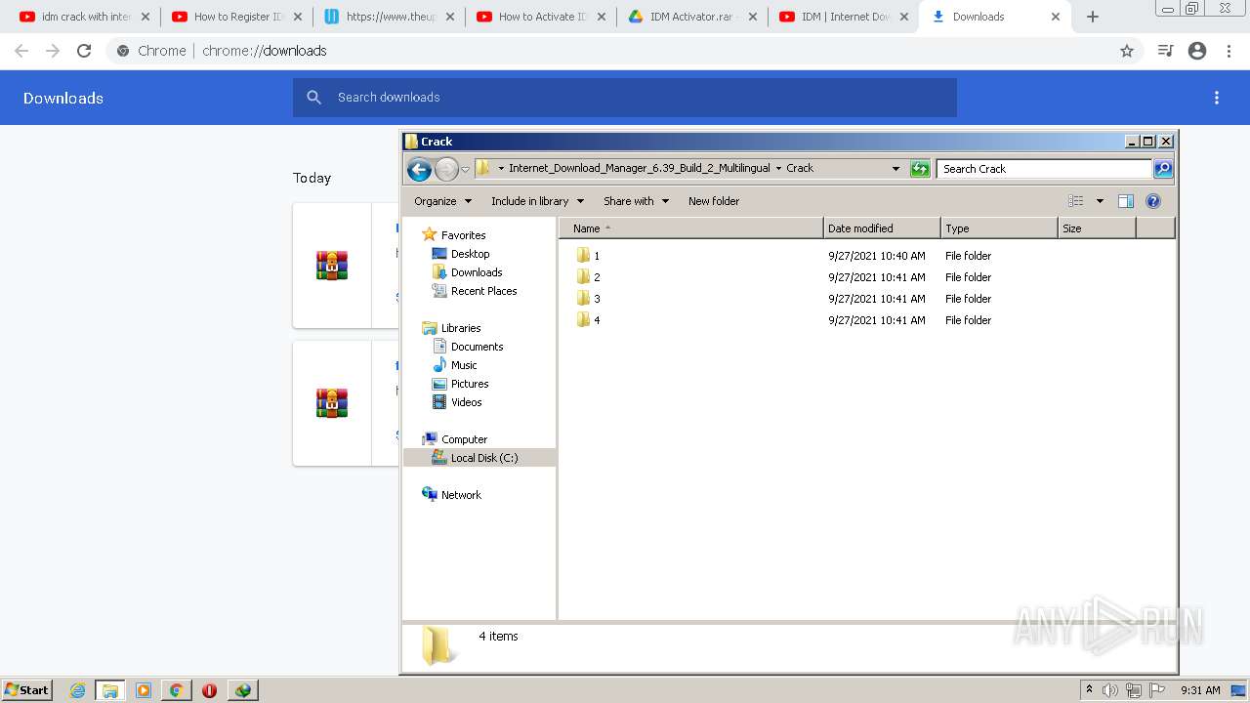Change view with the view icon
Image resolution: width=1250 pixels, height=703 pixels.
1076,201
